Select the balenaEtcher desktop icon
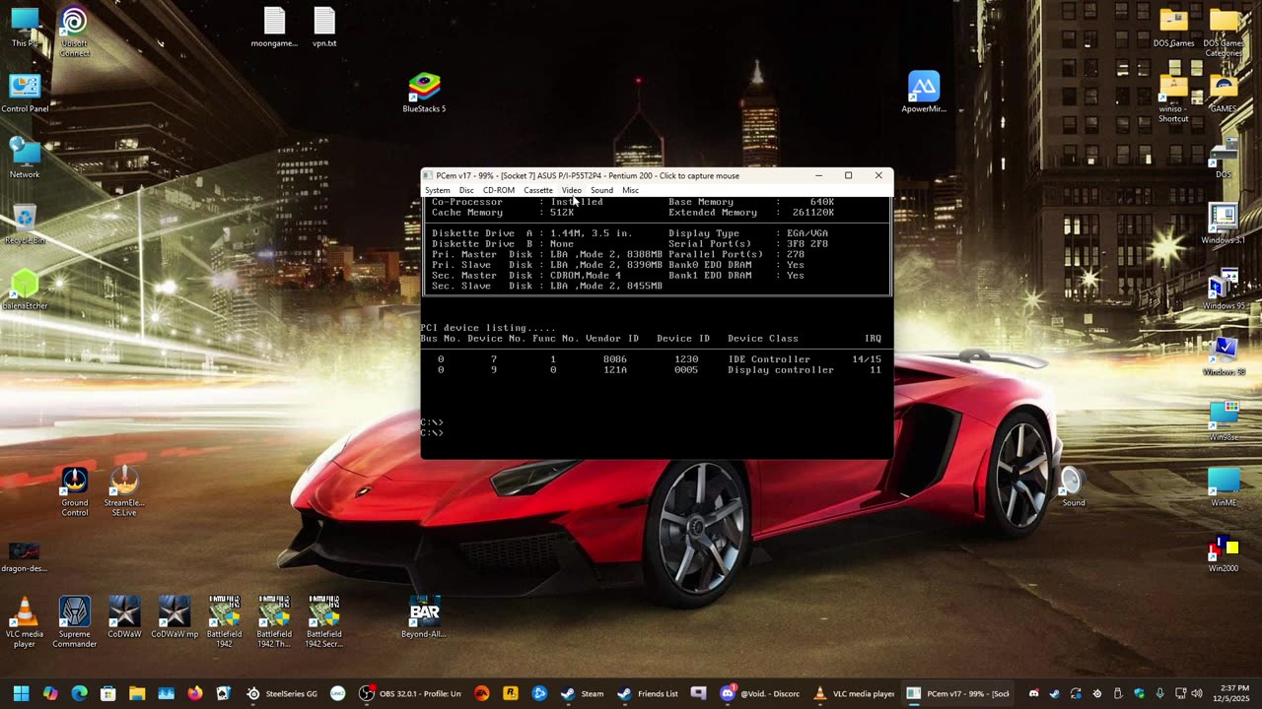Screen dimensions: 1262x709 point(25,286)
